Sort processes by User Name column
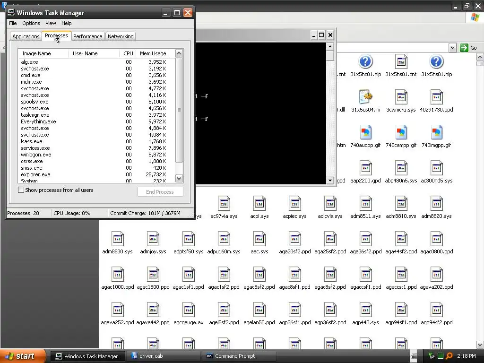 (x=94, y=53)
